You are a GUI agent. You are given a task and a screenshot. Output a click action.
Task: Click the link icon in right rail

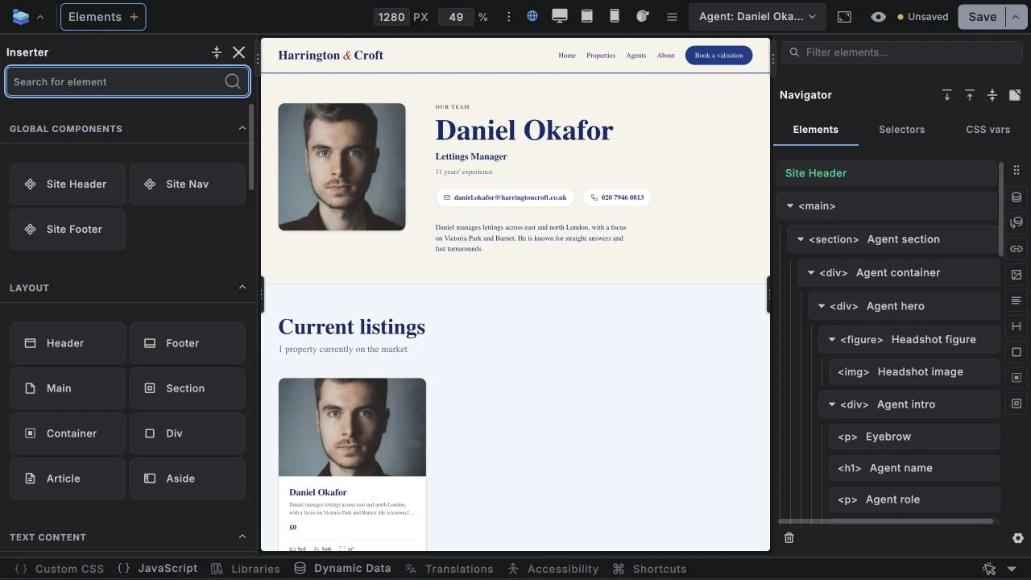1017,249
